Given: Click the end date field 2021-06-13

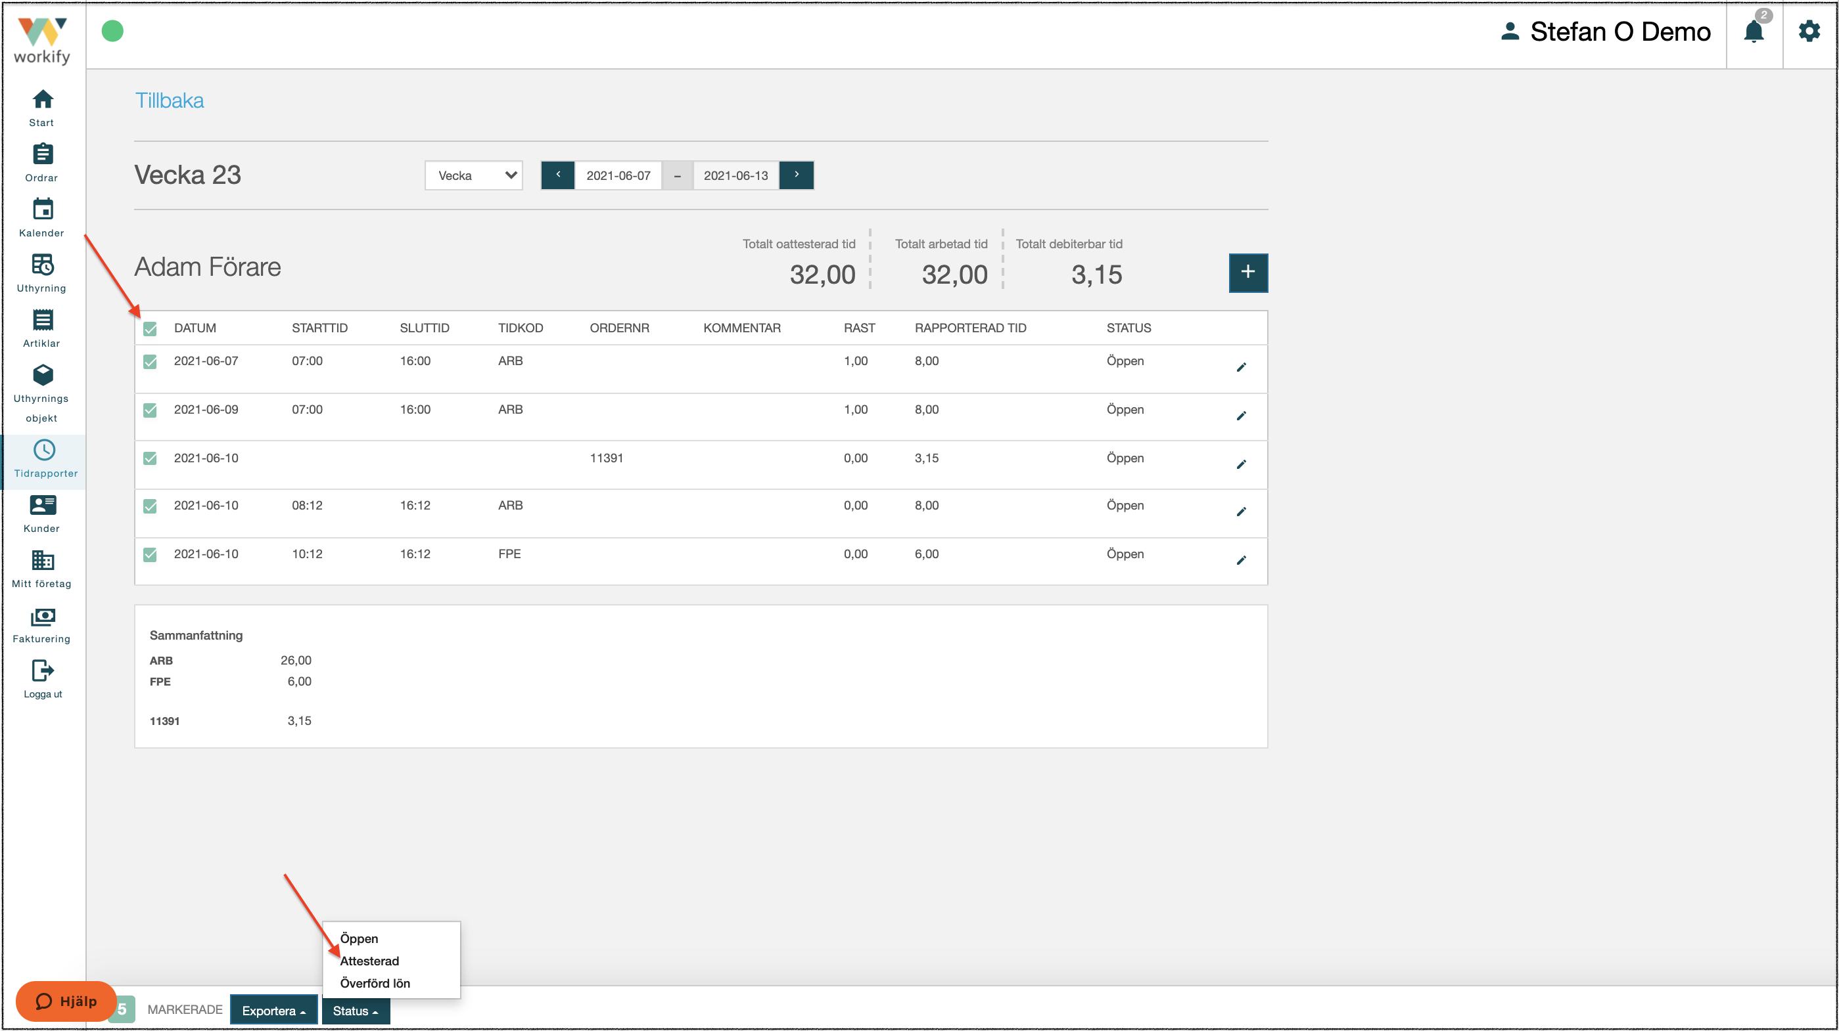Looking at the screenshot, I should pos(736,175).
